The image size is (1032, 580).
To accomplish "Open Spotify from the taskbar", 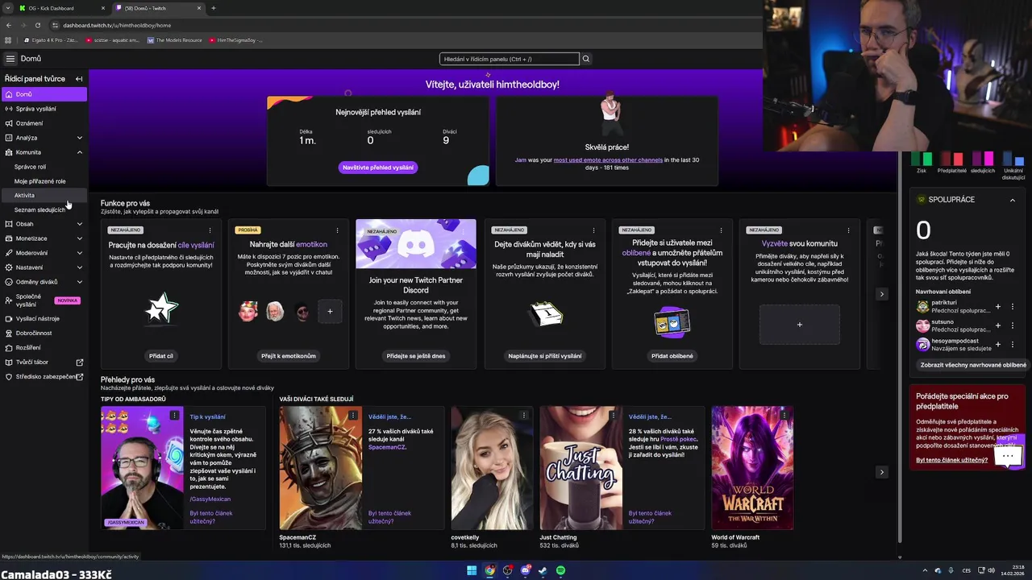I will [560, 570].
